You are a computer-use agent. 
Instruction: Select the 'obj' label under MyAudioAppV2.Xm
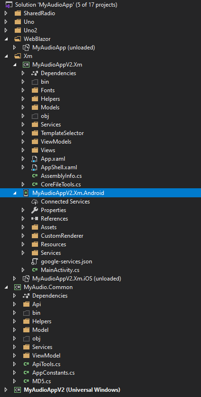[x=45, y=116]
